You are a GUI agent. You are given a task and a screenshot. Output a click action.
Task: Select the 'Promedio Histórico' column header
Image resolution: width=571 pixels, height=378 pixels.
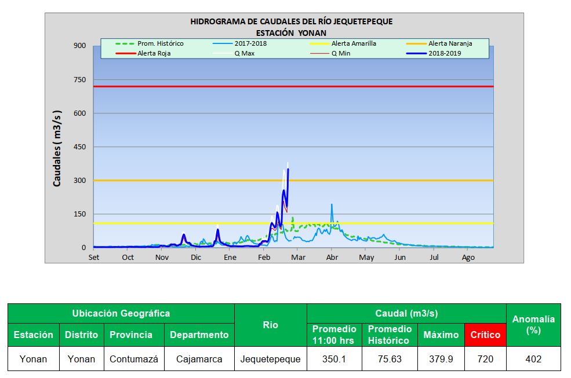tap(390, 335)
